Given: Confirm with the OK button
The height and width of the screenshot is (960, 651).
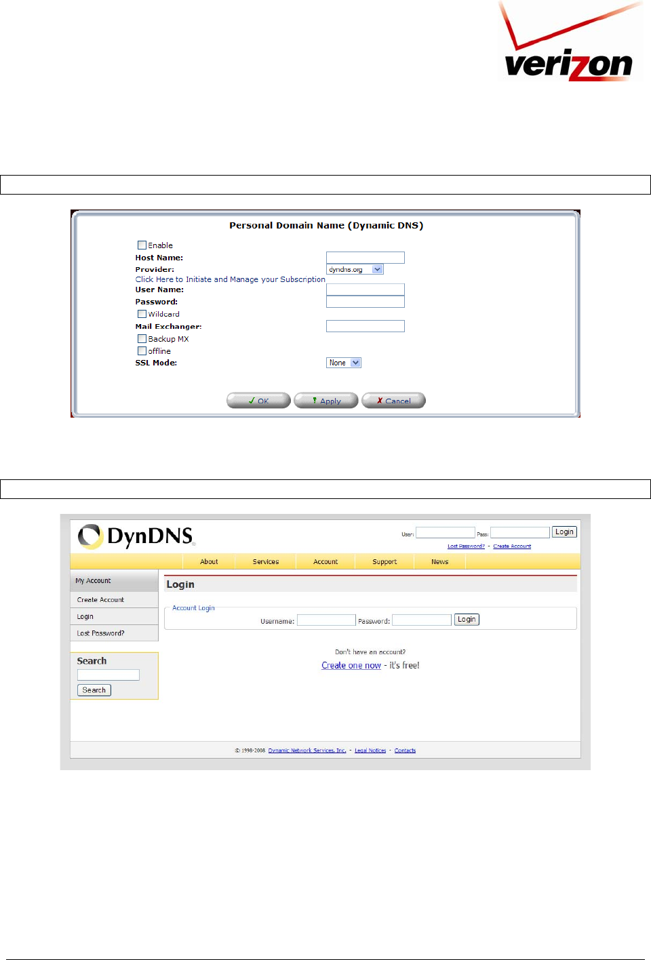Looking at the screenshot, I should point(258,401).
